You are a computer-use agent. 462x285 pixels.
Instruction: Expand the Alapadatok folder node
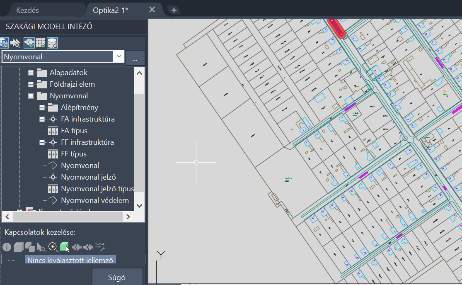click(31, 73)
